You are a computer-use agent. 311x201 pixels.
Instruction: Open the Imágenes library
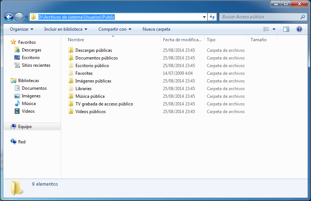(27, 96)
